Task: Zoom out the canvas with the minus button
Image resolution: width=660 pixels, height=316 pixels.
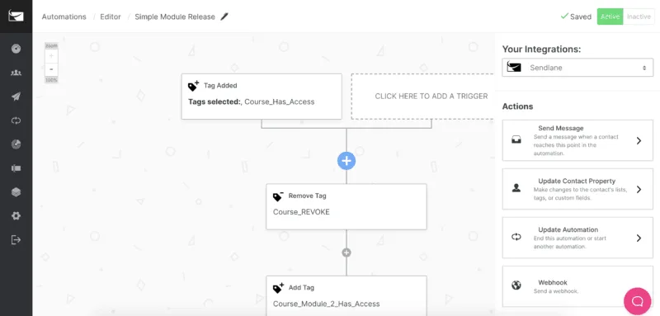Action: 51,69
